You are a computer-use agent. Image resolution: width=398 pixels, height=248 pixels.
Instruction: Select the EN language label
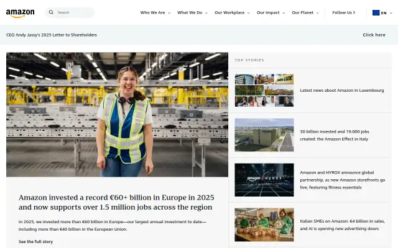pos(384,13)
